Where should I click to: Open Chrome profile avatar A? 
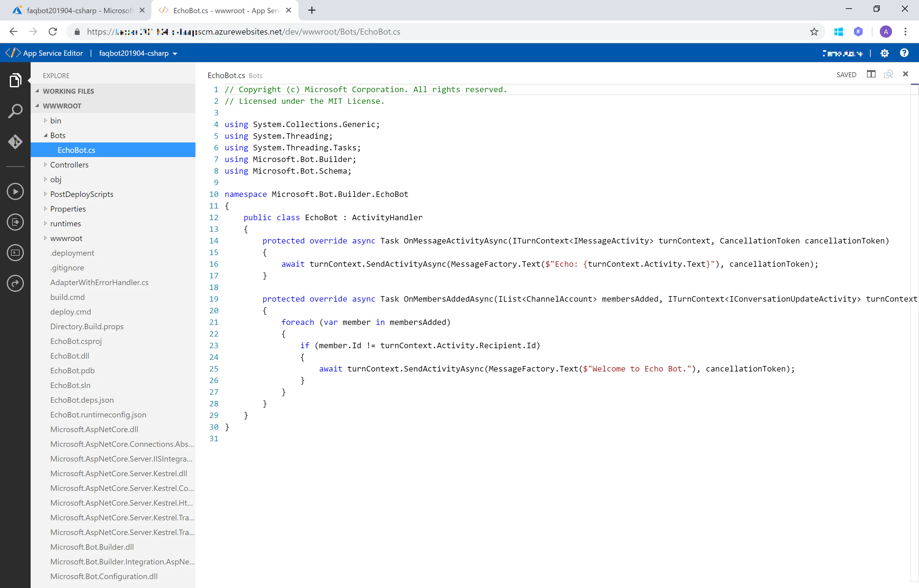(x=886, y=32)
